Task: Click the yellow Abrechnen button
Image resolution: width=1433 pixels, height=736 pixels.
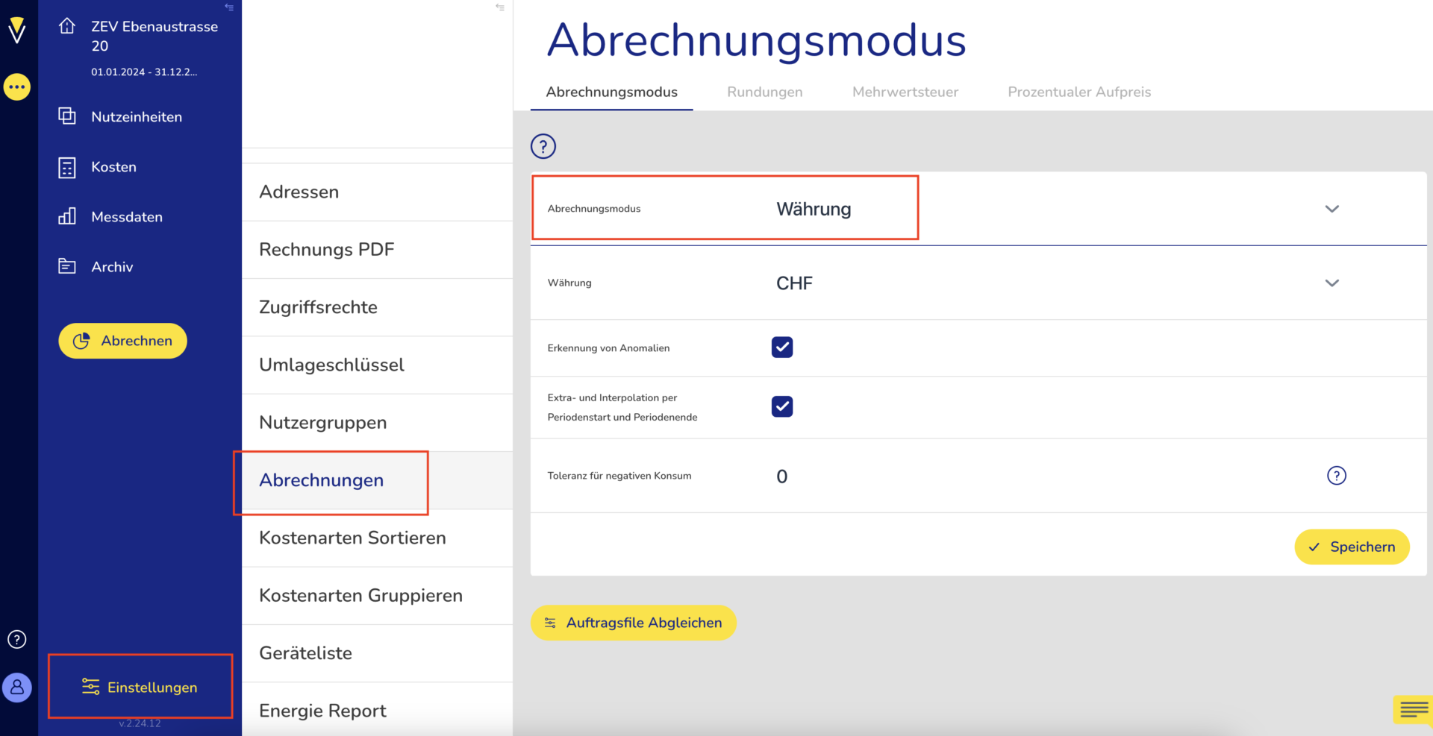Action: click(x=123, y=341)
